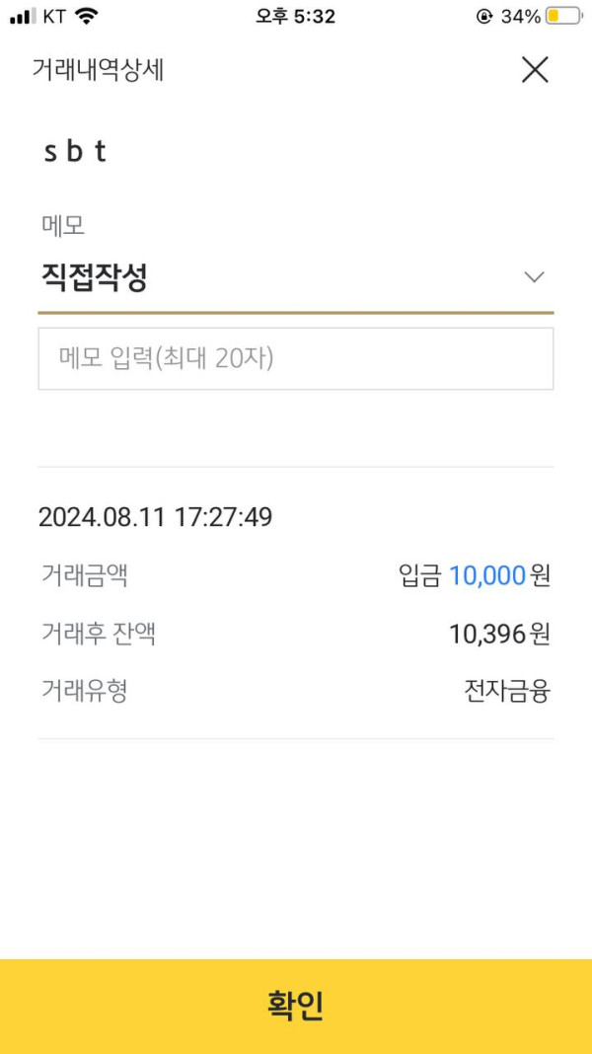The height and width of the screenshot is (1054, 592).
Task: Tap the status bar time 오후 5:32
Action: coord(295,16)
